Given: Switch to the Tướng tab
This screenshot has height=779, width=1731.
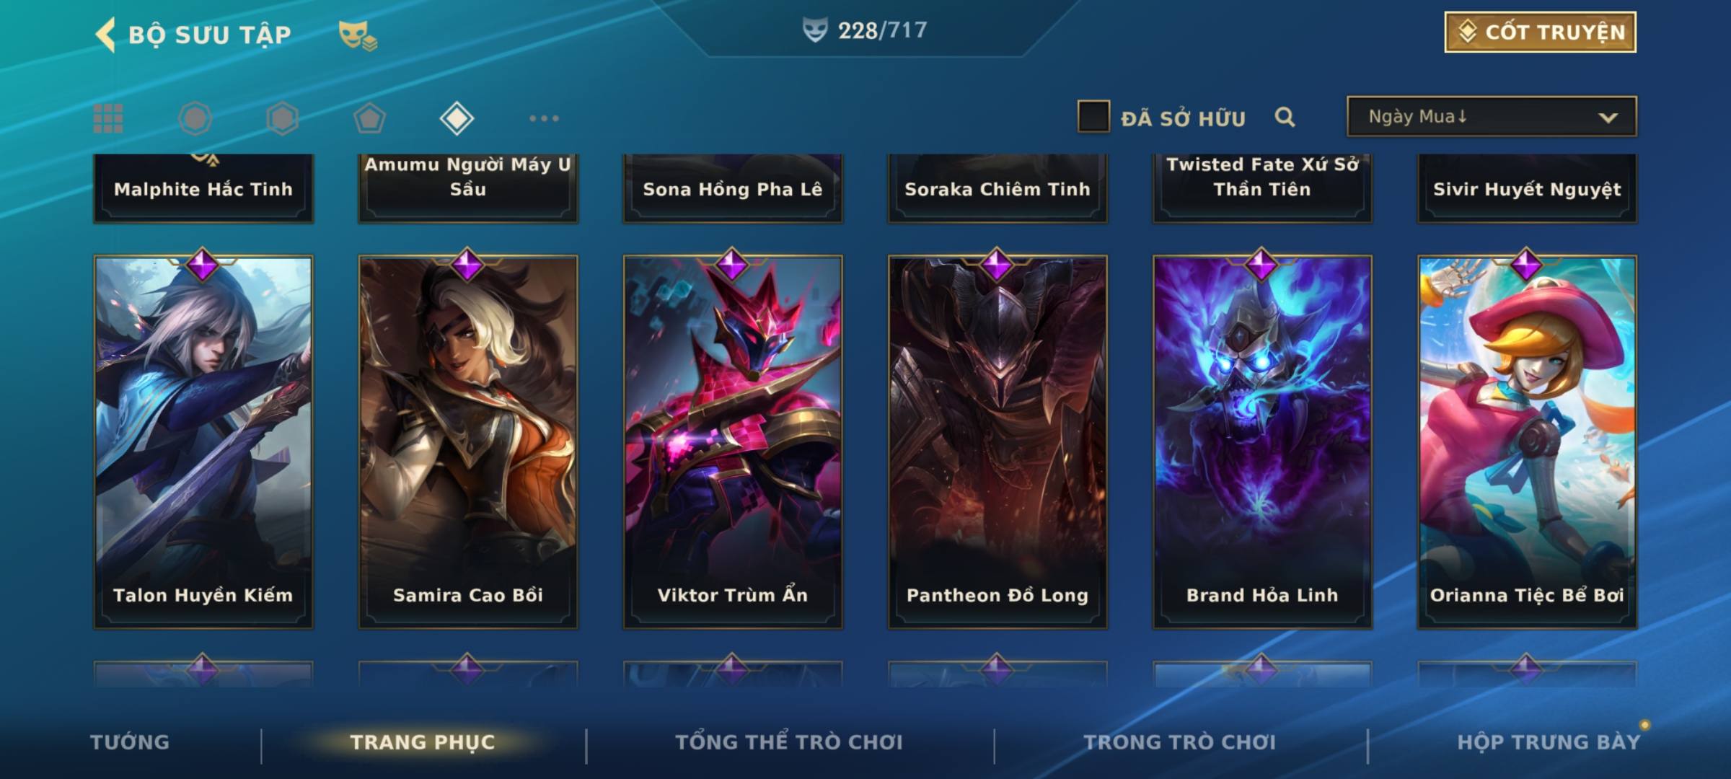Looking at the screenshot, I should 130,742.
